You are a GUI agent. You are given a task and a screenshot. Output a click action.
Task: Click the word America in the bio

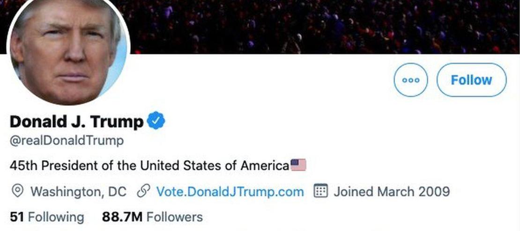tap(265, 166)
